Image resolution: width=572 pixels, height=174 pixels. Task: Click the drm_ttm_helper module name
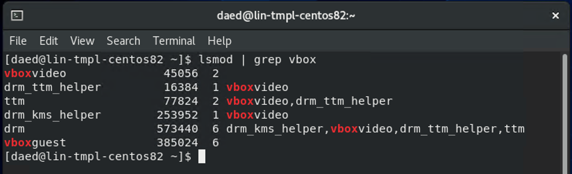(x=52, y=87)
